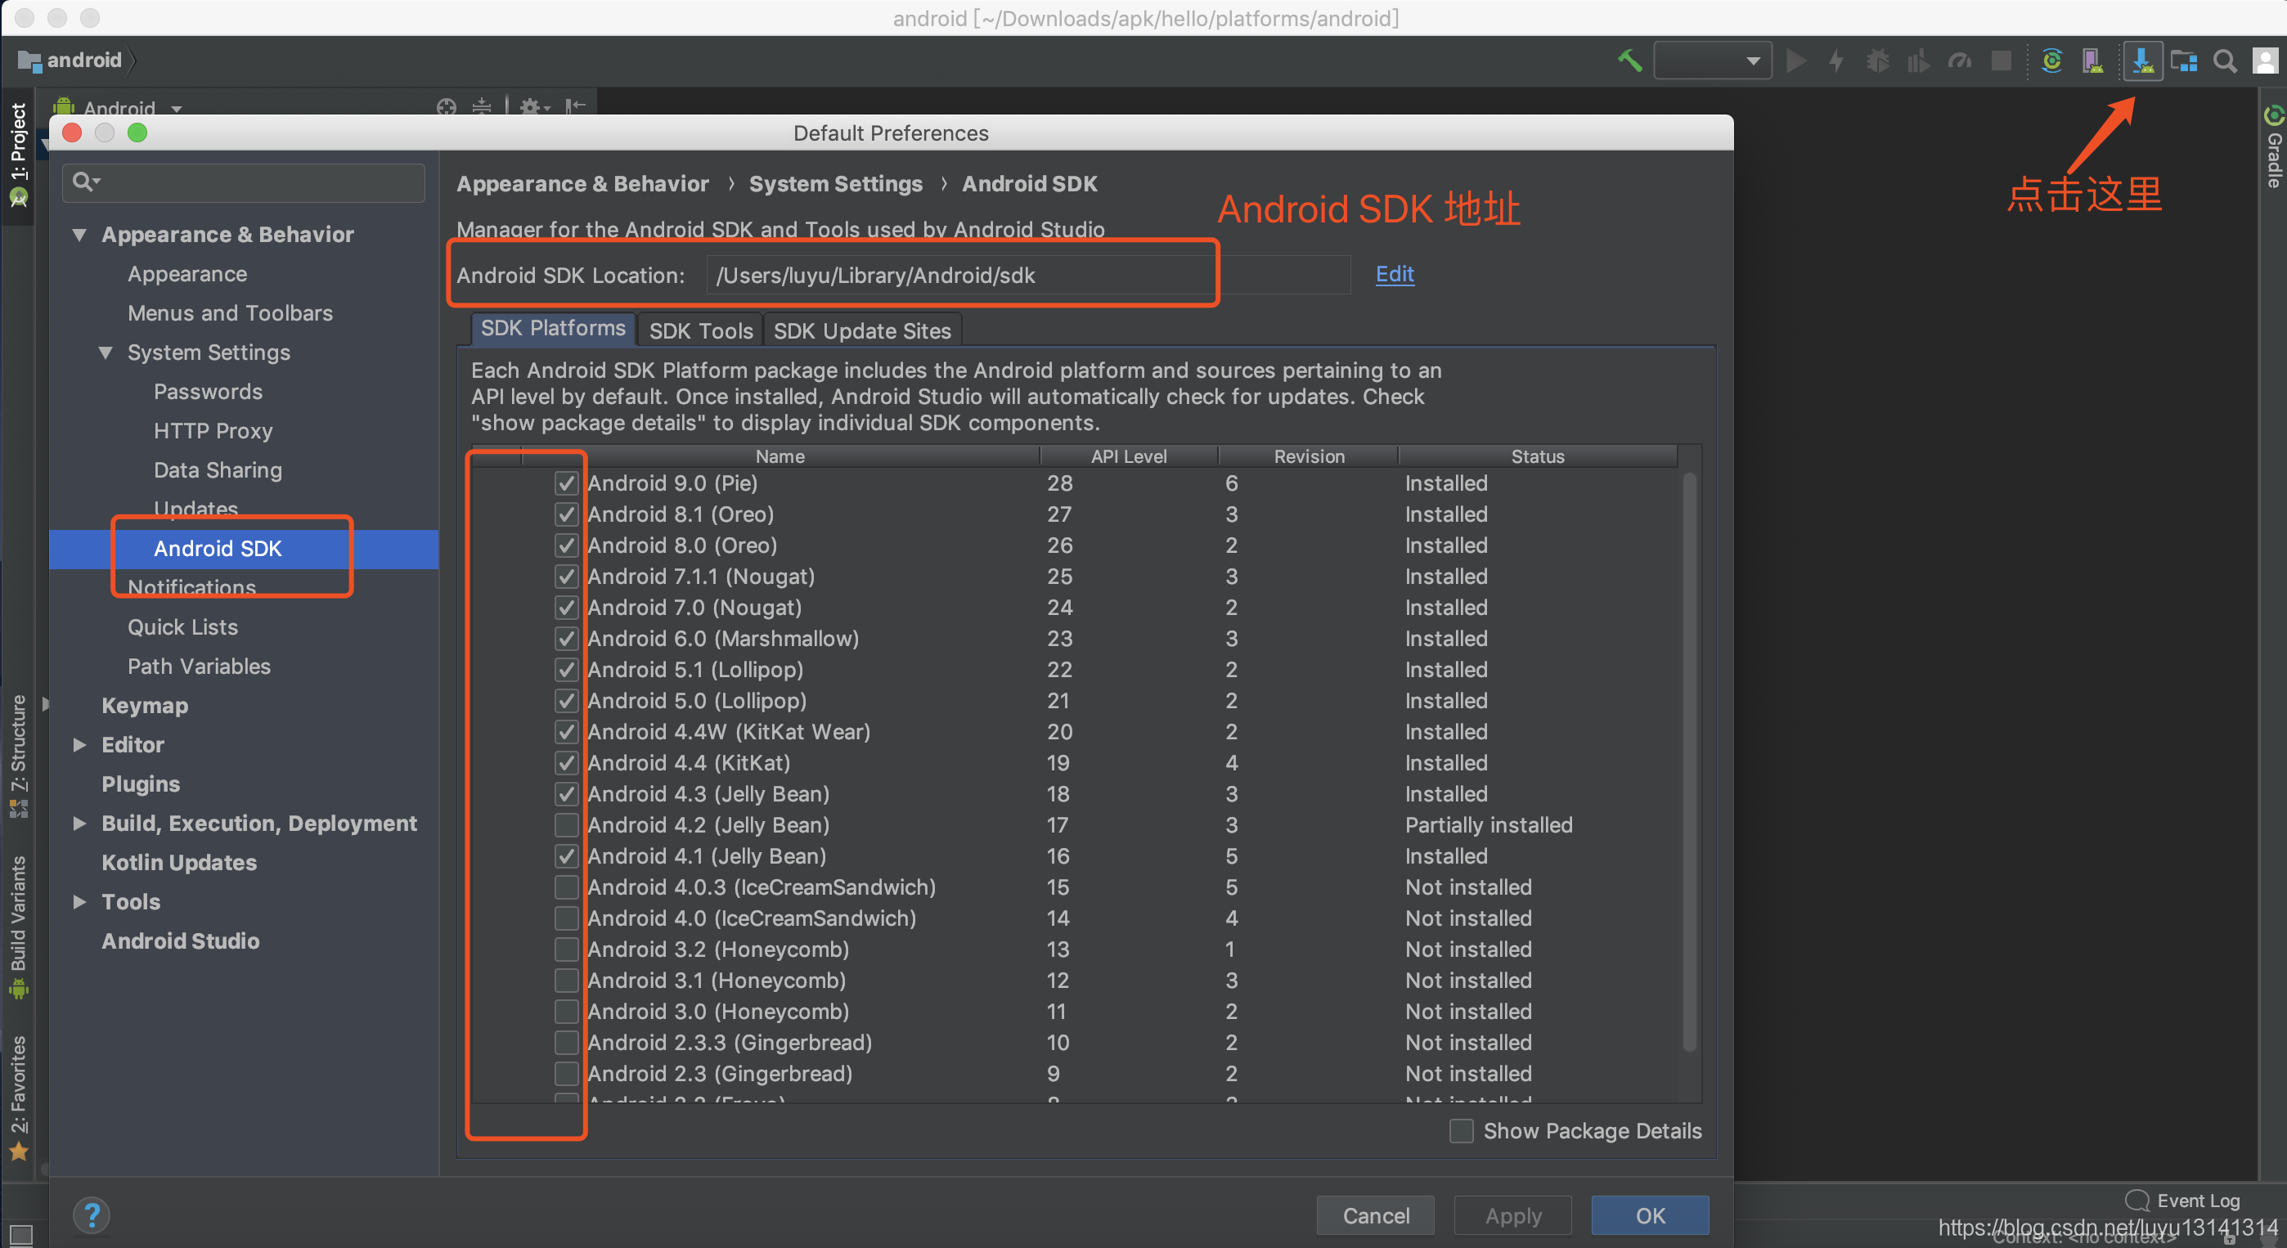Click the OK button
This screenshot has width=2287, height=1248.
(1651, 1215)
